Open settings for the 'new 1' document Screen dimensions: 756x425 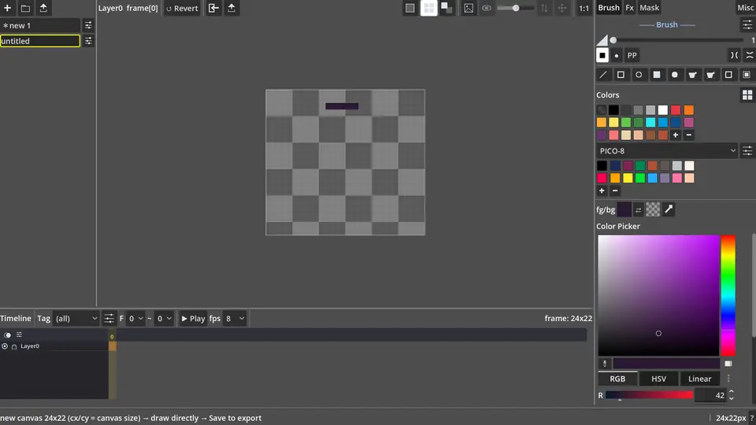(88, 25)
